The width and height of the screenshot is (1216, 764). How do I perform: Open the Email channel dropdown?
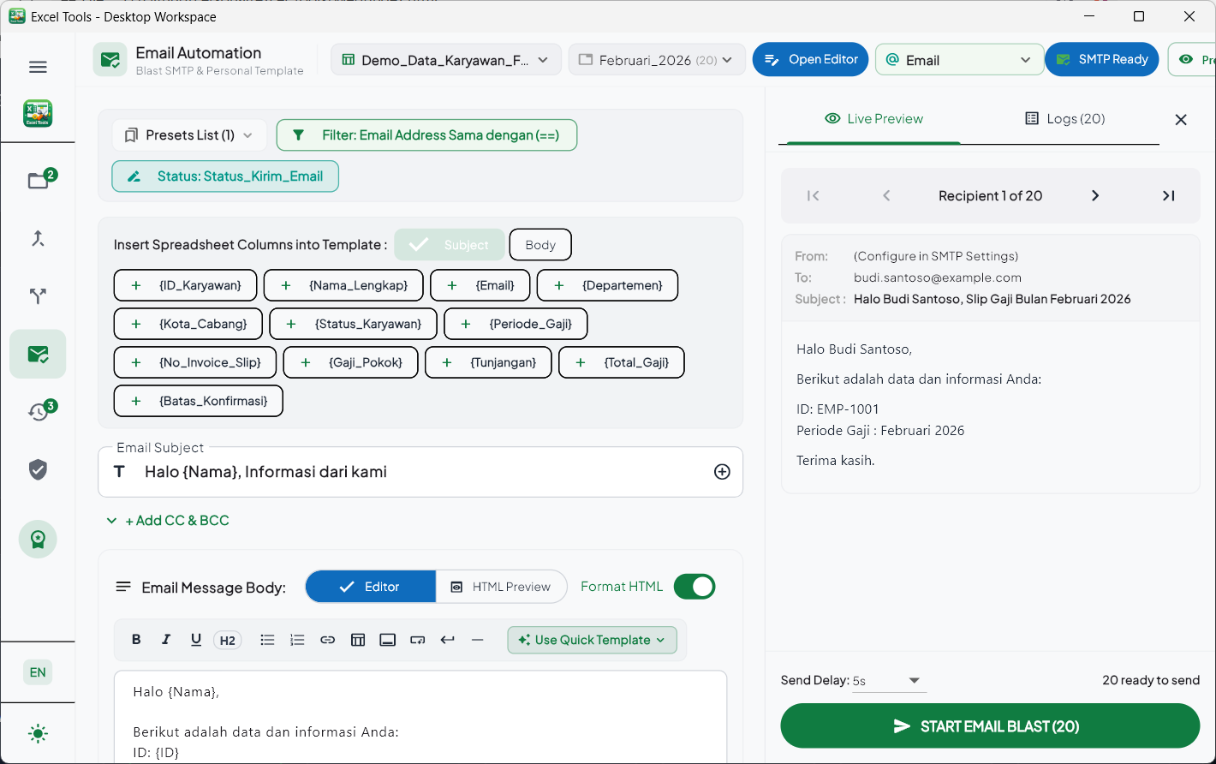point(959,60)
